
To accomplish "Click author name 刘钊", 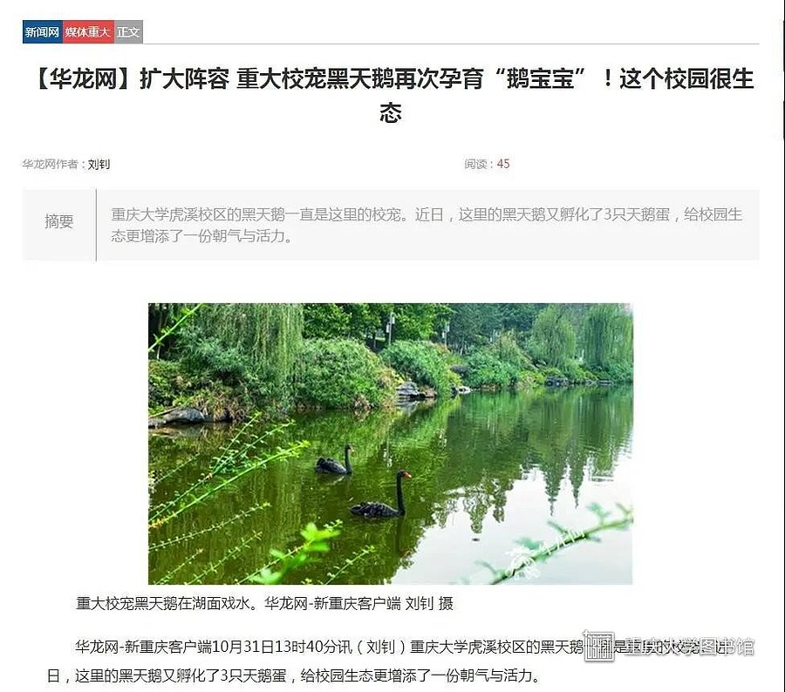I will pos(99,164).
